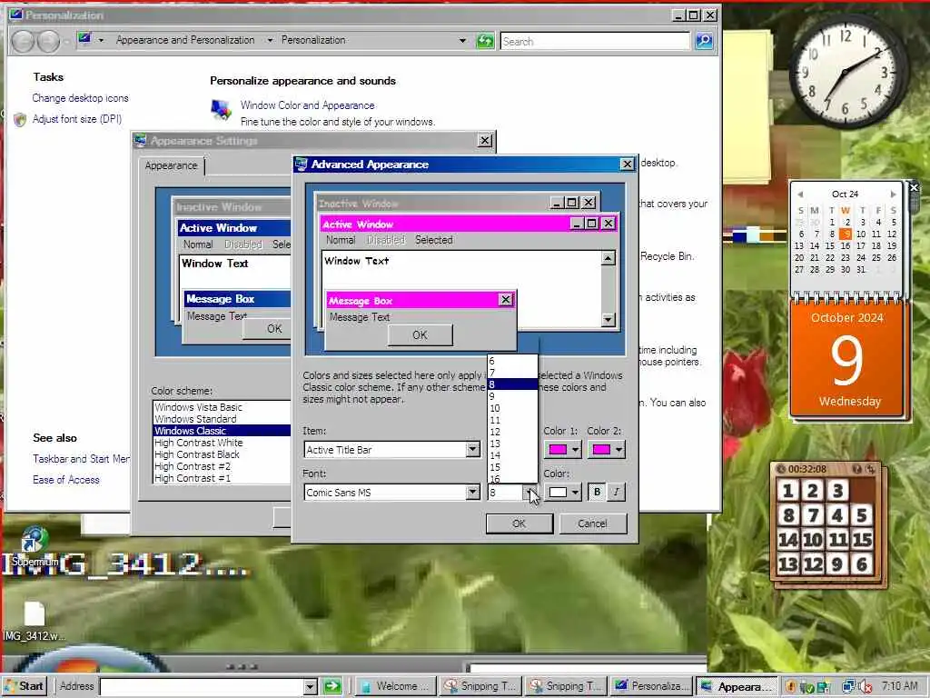Click the Back navigation arrow in Personalization
Screen dimensions: 930x698
click(24, 41)
